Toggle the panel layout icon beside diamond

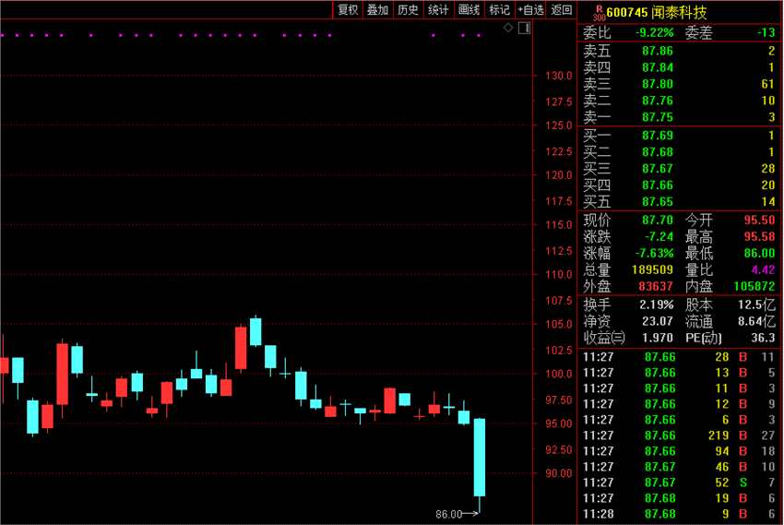pyautogui.click(x=525, y=28)
